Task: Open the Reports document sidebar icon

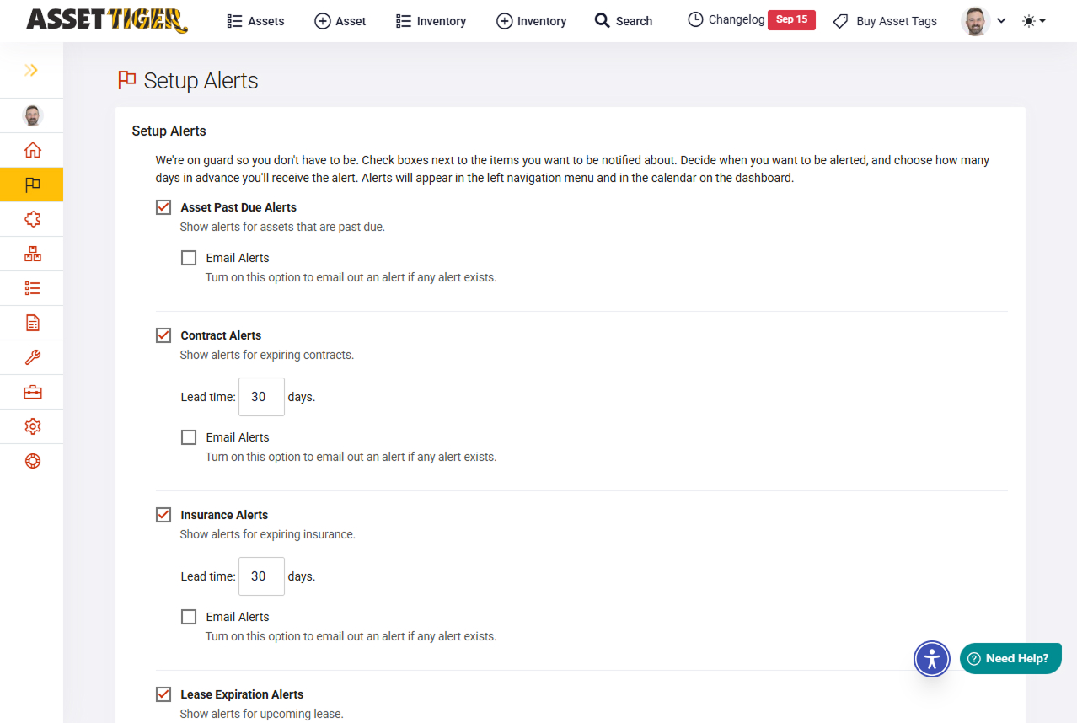Action: 32,323
